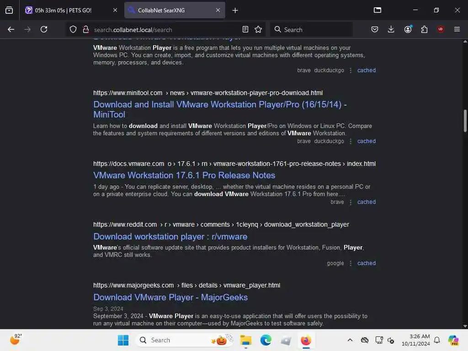Image resolution: width=468 pixels, height=351 pixels.
Task: Show hidden system tray icons
Action: click(x=350, y=340)
